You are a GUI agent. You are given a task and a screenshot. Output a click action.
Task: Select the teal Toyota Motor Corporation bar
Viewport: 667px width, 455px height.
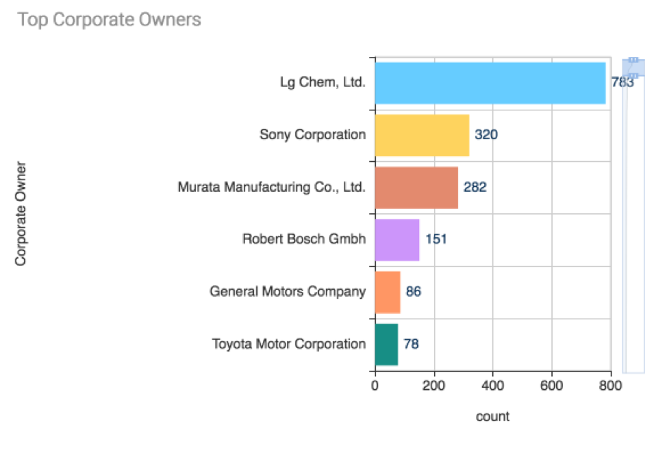pyautogui.click(x=386, y=344)
